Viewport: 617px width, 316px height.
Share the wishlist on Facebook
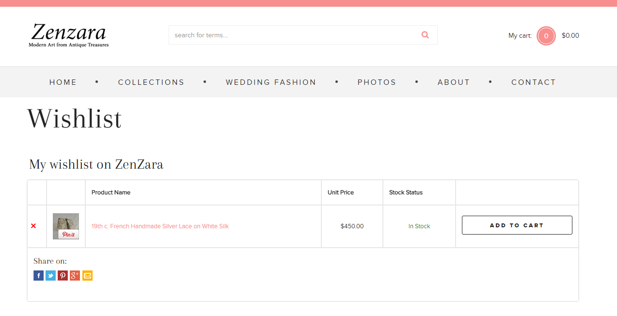pyautogui.click(x=38, y=276)
